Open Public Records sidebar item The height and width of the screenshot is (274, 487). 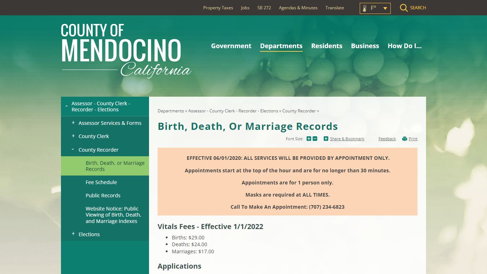103,196
